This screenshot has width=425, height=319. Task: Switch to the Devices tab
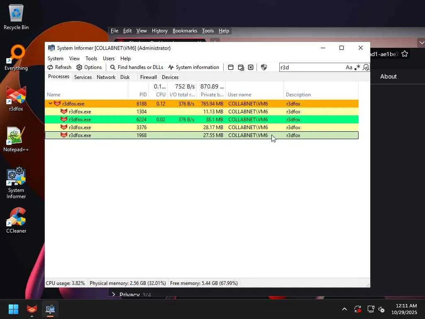170,77
